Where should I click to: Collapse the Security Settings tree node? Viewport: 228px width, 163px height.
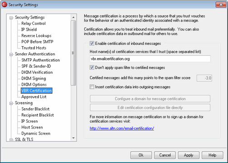pos(11,18)
